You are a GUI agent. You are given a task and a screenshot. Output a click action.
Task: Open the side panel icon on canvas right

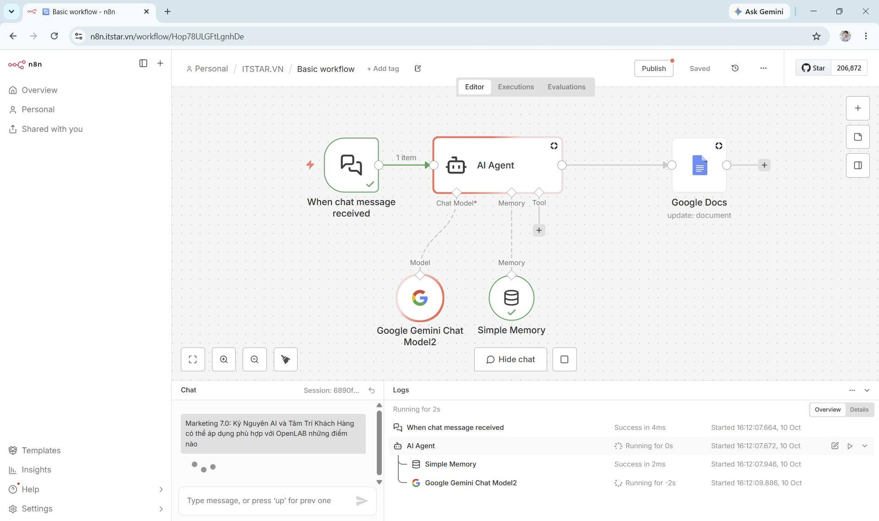point(857,165)
